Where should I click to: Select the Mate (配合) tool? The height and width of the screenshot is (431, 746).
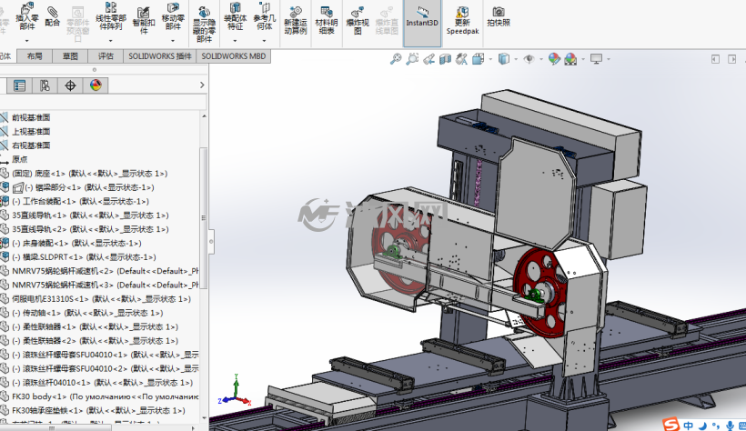click(53, 16)
